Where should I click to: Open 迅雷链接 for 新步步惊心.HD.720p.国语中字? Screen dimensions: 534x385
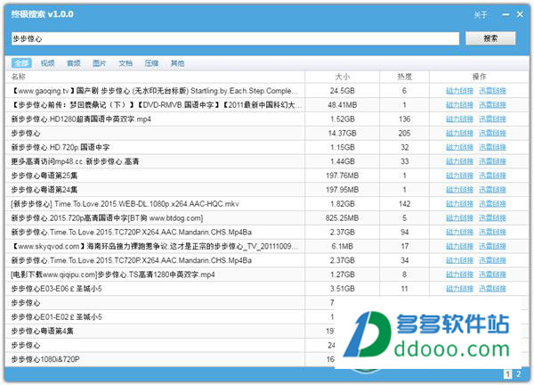(x=492, y=147)
